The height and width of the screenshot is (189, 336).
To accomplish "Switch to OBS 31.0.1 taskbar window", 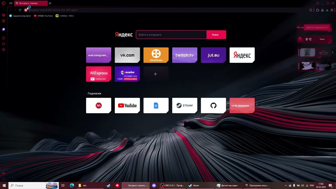I will pos(172,186).
